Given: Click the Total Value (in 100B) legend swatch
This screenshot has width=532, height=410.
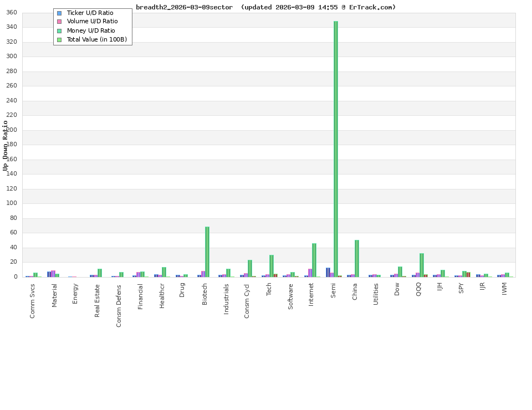Looking at the screenshot, I should (59, 39).
